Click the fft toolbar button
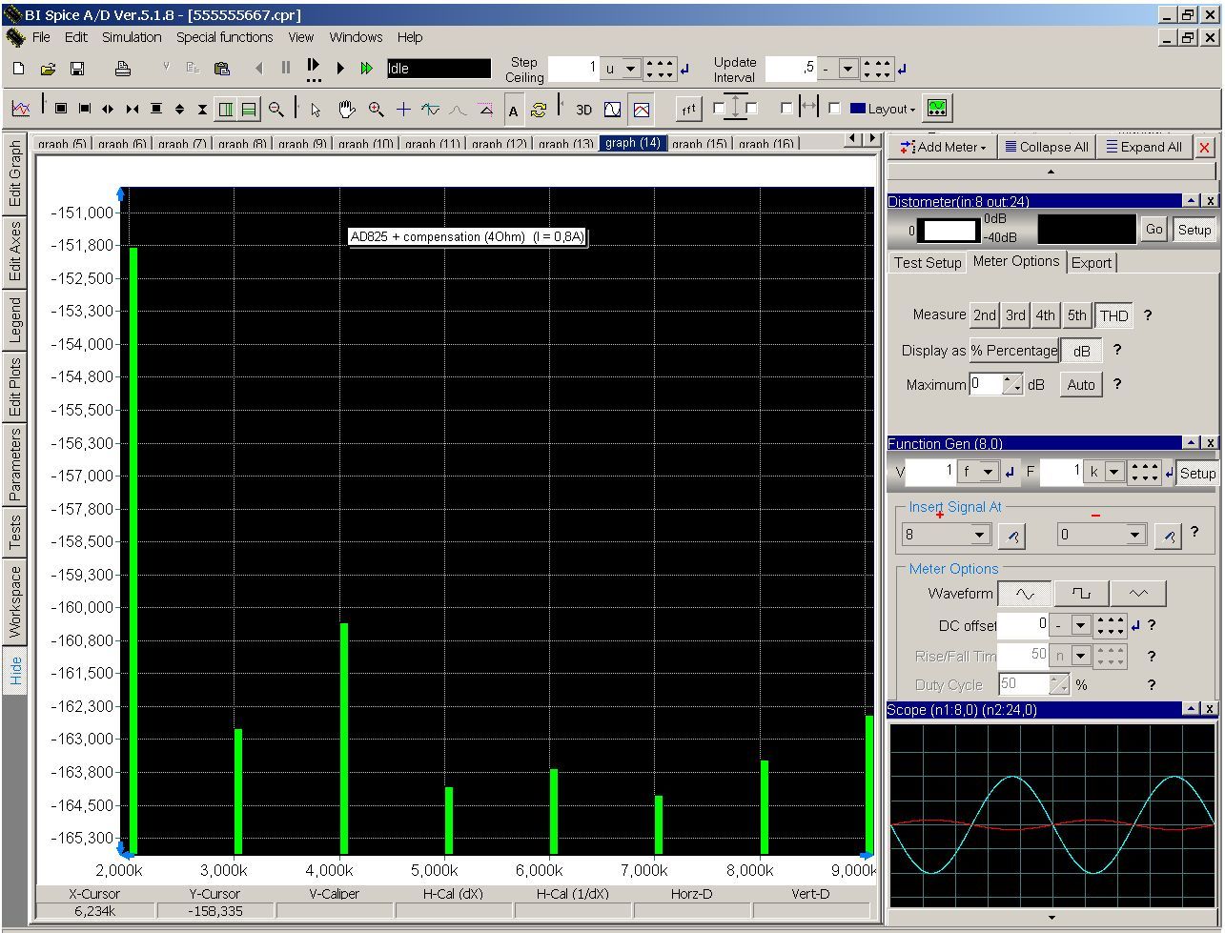1225x933 pixels. pos(688,110)
